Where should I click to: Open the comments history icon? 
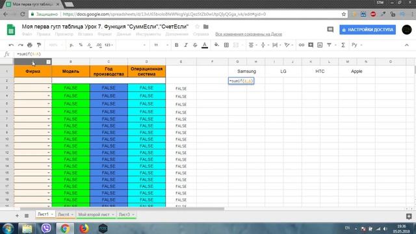(x=330, y=29)
